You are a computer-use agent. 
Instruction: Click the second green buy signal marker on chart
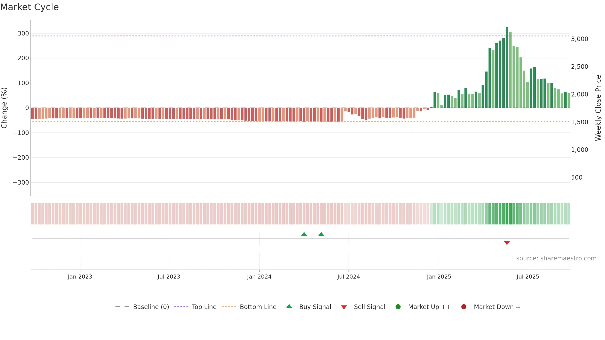(x=321, y=234)
